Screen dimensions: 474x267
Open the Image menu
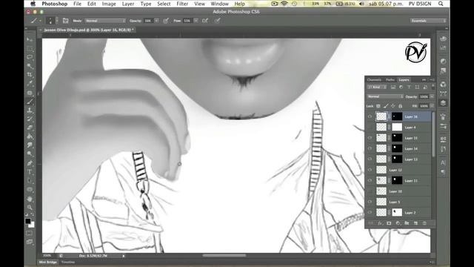[x=109, y=4]
